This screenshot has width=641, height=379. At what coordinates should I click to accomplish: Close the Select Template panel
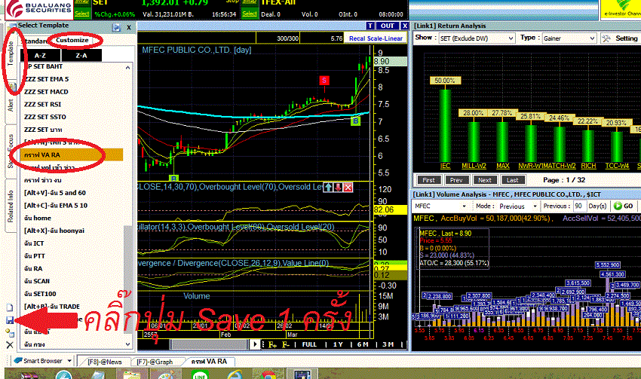[129, 27]
